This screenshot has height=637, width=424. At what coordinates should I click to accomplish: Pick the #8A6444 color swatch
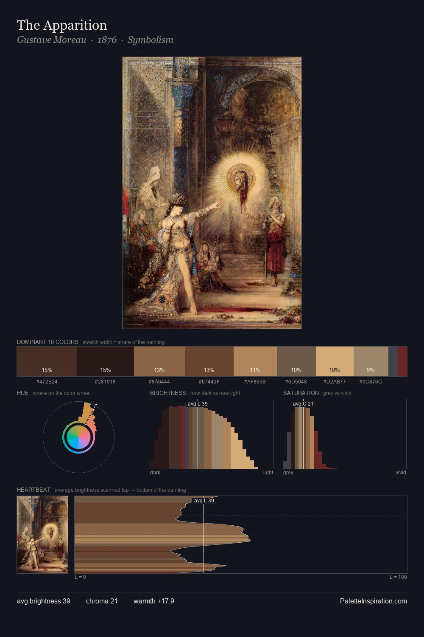pyautogui.click(x=159, y=361)
